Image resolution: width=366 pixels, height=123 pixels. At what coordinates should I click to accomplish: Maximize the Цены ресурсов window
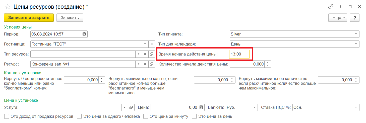350,7
